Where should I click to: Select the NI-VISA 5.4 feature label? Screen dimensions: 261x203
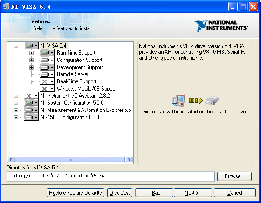(54, 46)
